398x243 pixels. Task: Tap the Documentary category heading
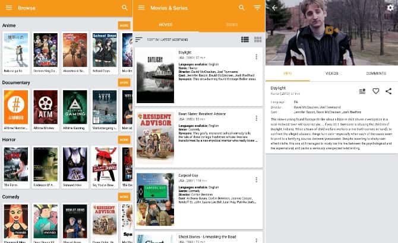(x=16, y=83)
